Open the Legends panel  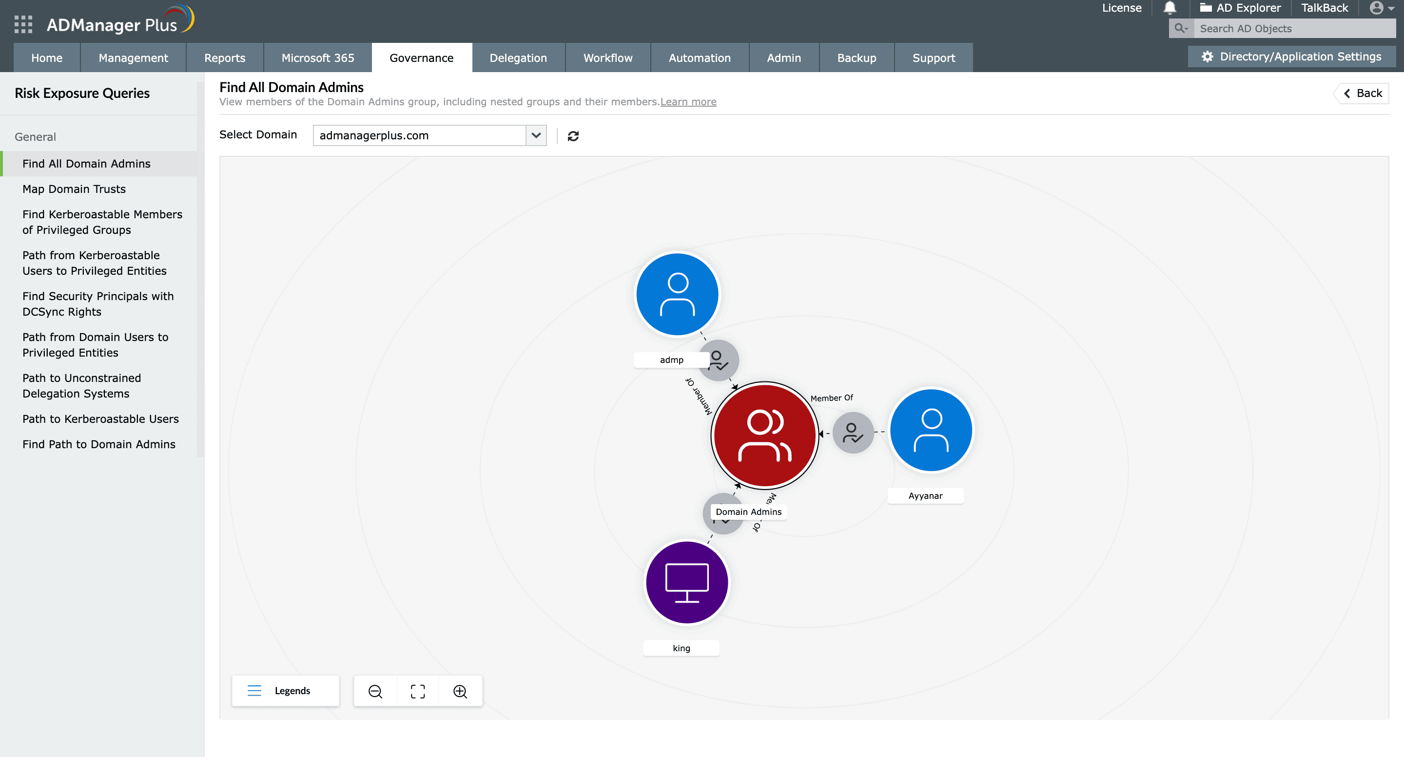tap(285, 691)
